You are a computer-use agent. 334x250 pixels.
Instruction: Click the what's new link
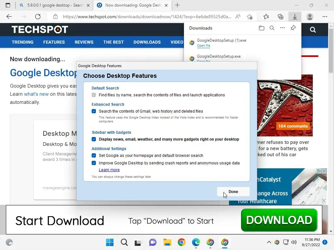[36, 94]
